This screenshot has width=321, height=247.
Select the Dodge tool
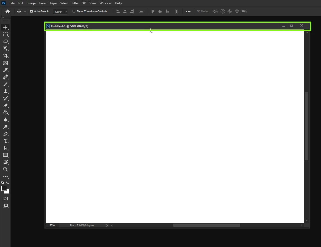5,127
